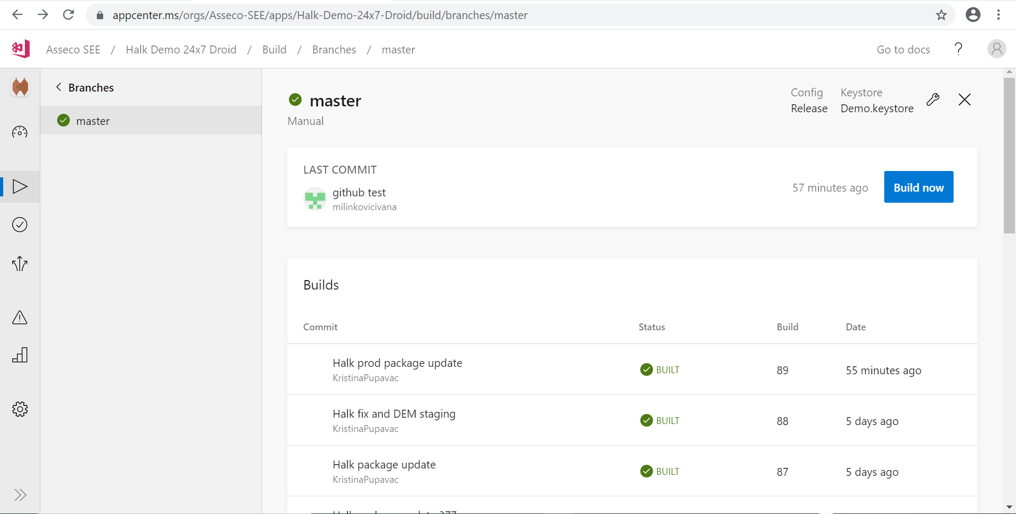Click the github test last commit
1016x514 pixels.
click(359, 193)
